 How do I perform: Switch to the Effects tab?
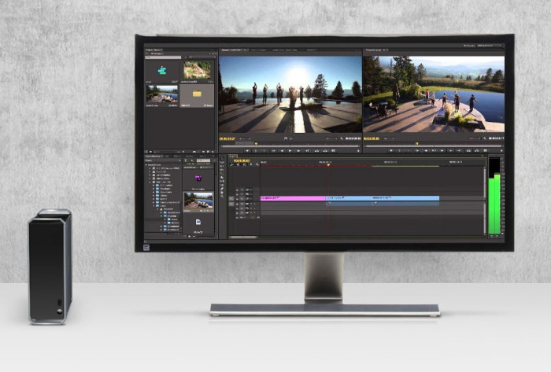177,157
